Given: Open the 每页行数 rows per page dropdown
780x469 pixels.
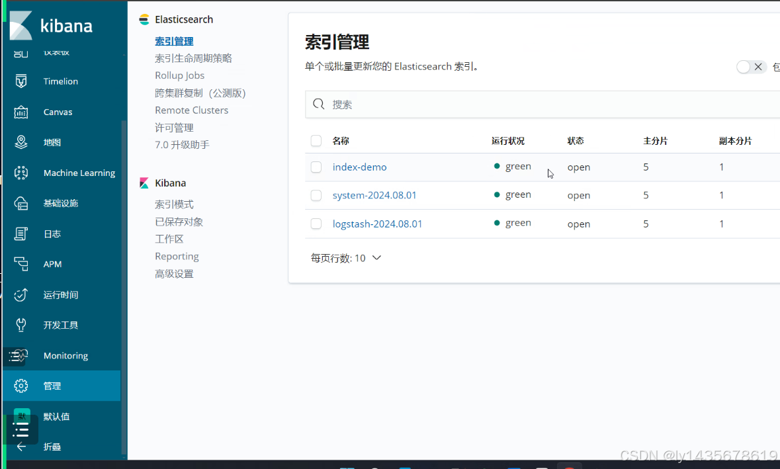Looking at the screenshot, I should pos(346,258).
